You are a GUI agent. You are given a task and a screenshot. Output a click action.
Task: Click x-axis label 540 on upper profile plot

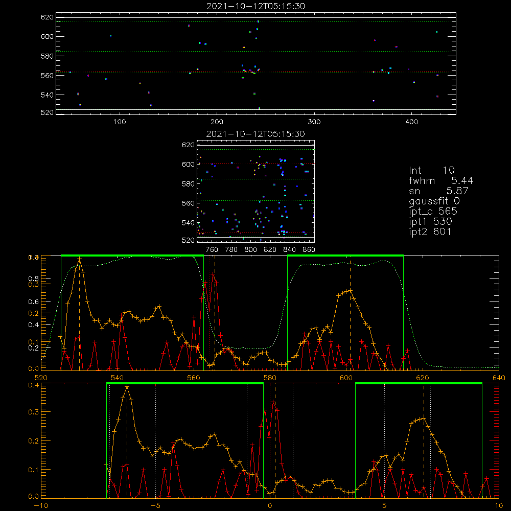click(117, 378)
